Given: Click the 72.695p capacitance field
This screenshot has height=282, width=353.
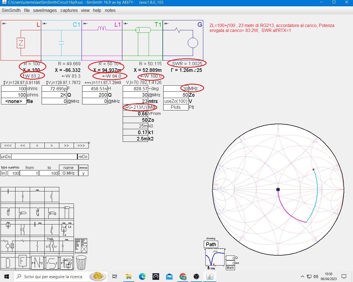Looking at the screenshot, I should click(x=54, y=89).
